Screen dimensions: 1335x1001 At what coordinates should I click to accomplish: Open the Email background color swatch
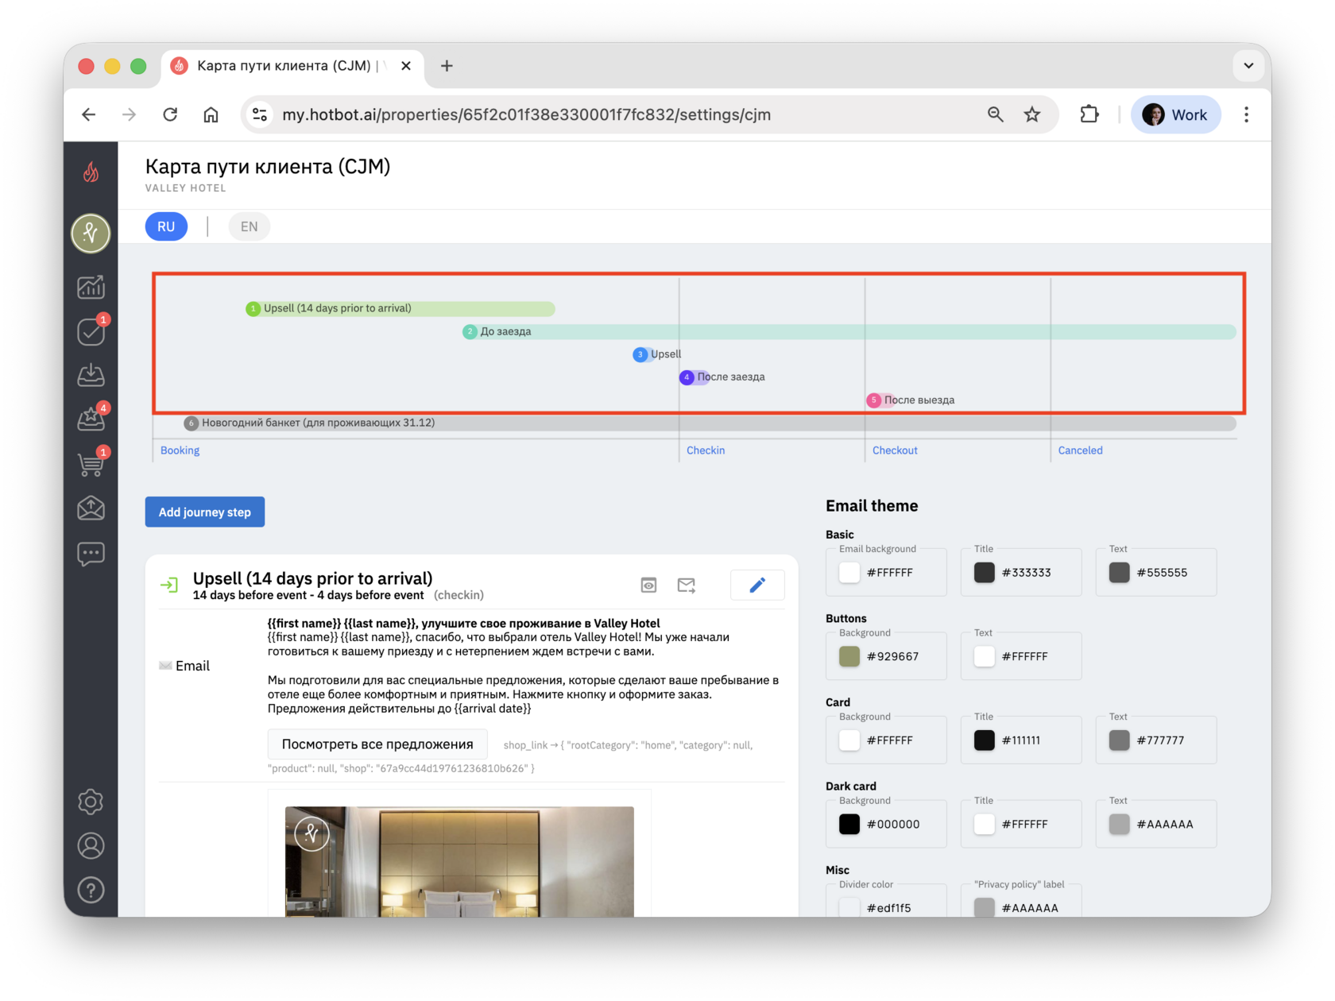point(849,573)
